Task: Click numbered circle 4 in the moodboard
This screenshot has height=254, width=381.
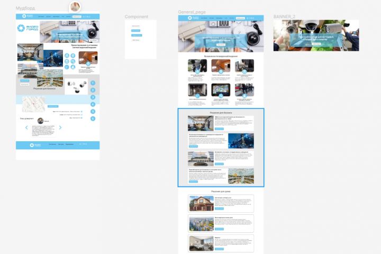Action: [x=93, y=104]
